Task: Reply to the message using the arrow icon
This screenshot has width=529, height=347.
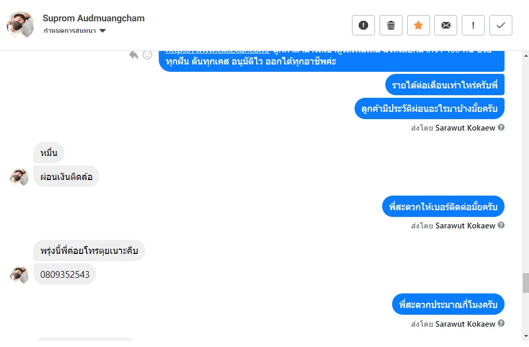Action: tap(134, 55)
